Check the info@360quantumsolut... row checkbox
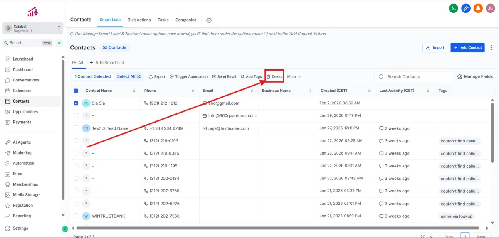The width and height of the screenshot is (499, 238). pos(76,115)
